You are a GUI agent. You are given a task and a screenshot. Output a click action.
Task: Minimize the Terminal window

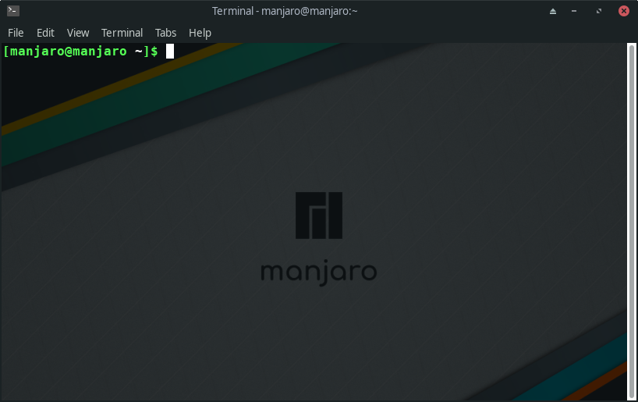pos(574,11)
